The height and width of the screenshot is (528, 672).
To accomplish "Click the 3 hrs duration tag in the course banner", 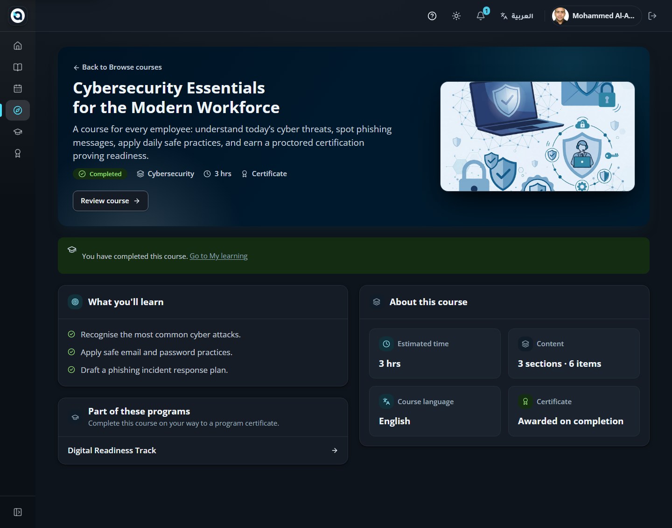I will (x=217, y=174).
